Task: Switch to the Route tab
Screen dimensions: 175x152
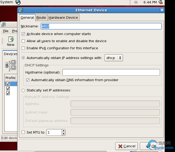Action: coord(41,17)
